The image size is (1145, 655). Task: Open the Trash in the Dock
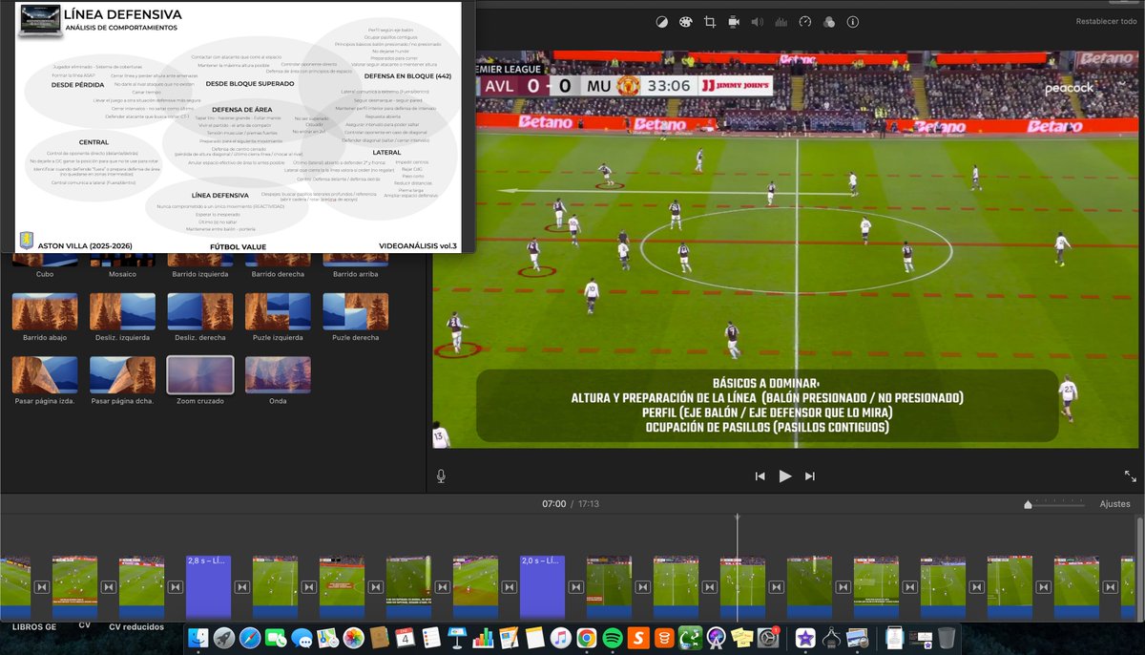(947, 637)
